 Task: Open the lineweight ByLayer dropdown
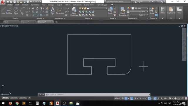139,12
